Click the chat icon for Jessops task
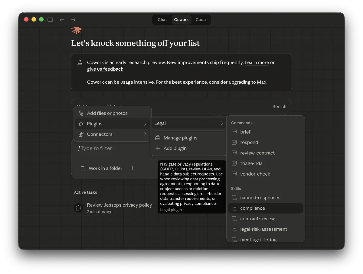 point(79,208)
